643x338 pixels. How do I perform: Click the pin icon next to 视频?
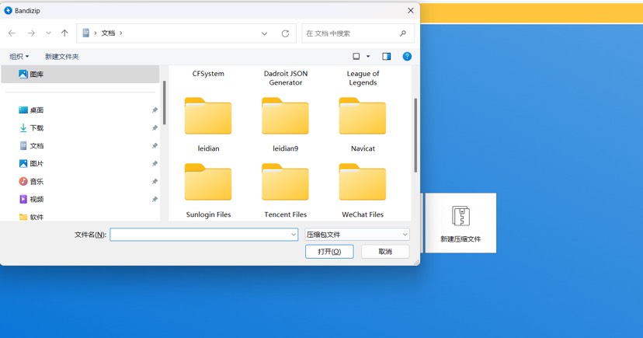[155, 200]
